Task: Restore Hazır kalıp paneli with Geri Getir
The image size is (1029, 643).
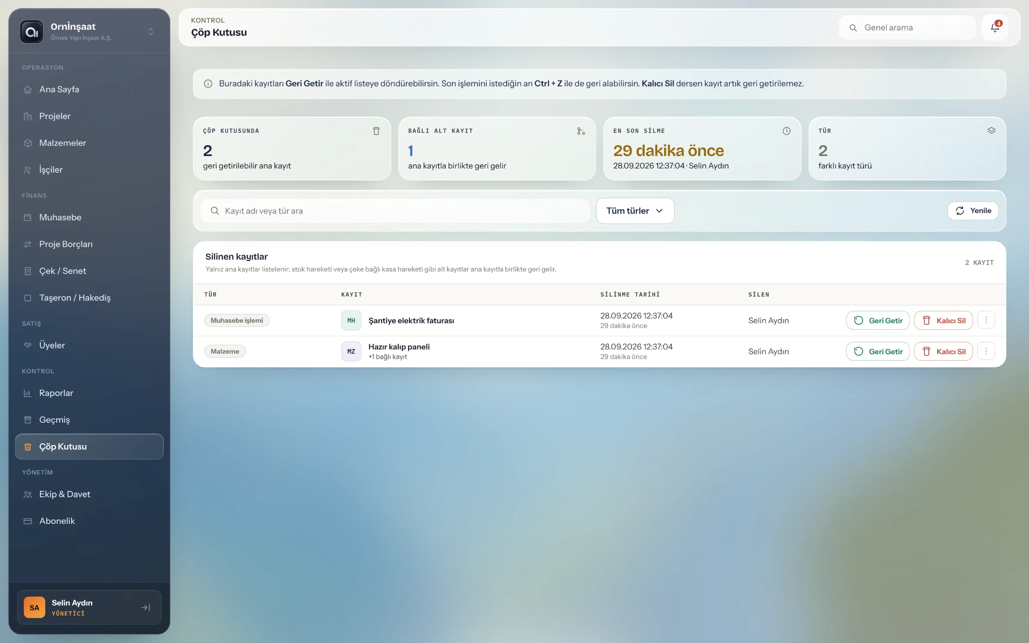Action: [x=878, y=351]
